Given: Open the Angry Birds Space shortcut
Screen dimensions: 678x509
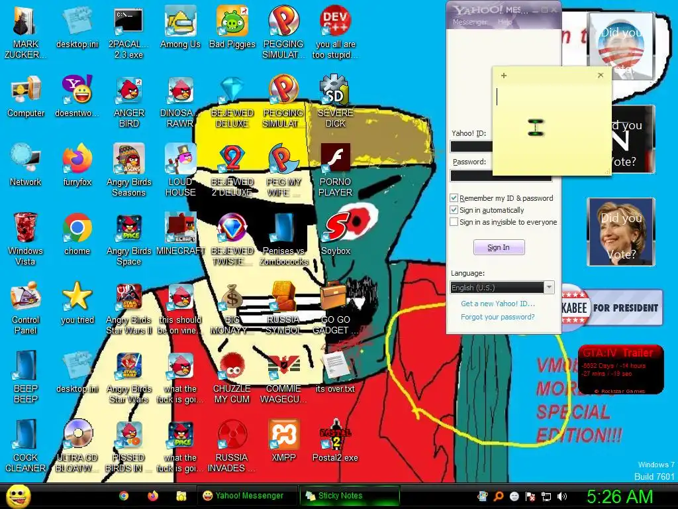Looking at the screenshot, I should pyautogui.click(x=129, y=239).
